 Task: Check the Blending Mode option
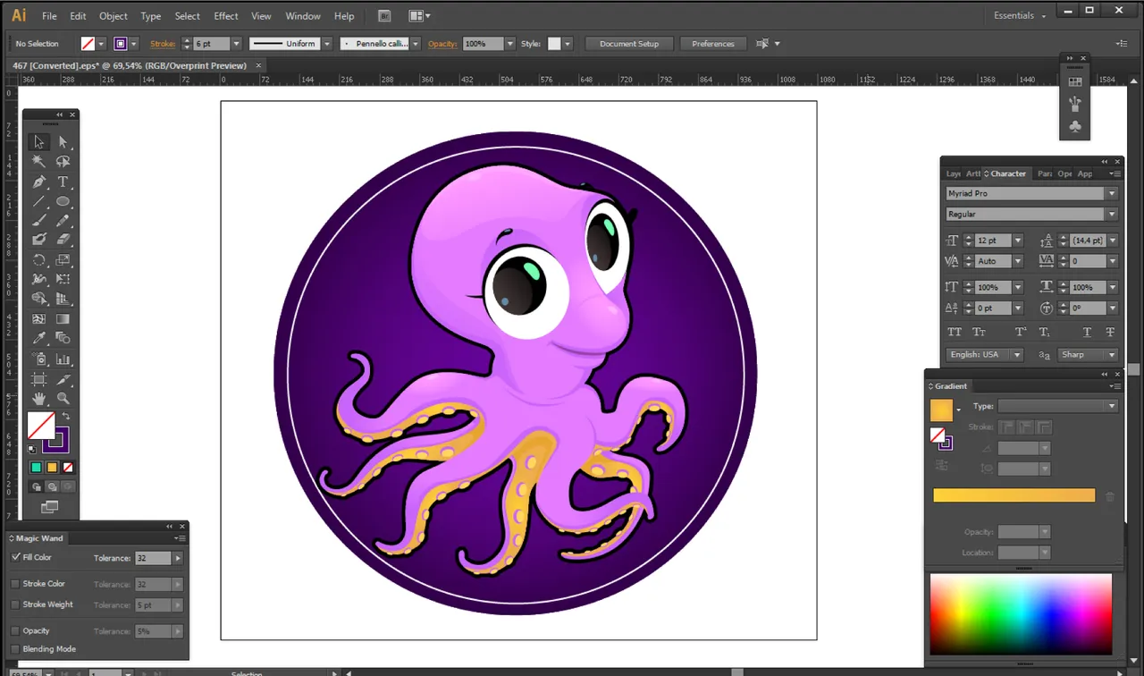(x=15, y=649)
